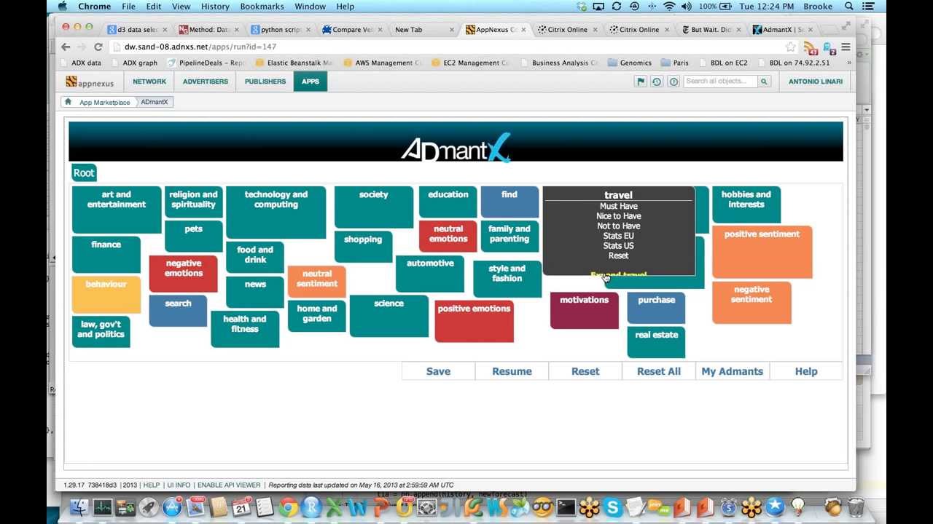Choose Not to Have in the travel popup
Viewport: 933px width, 524px height.
click(x=618, y=226)
